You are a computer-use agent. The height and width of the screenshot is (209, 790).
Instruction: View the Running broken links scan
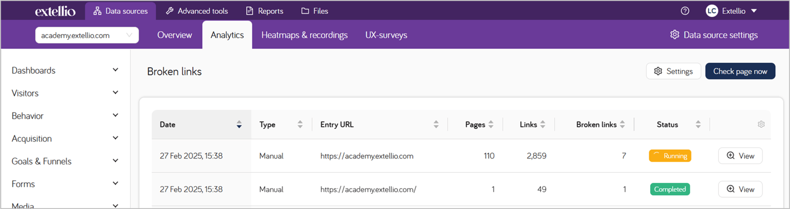(740, 156)
